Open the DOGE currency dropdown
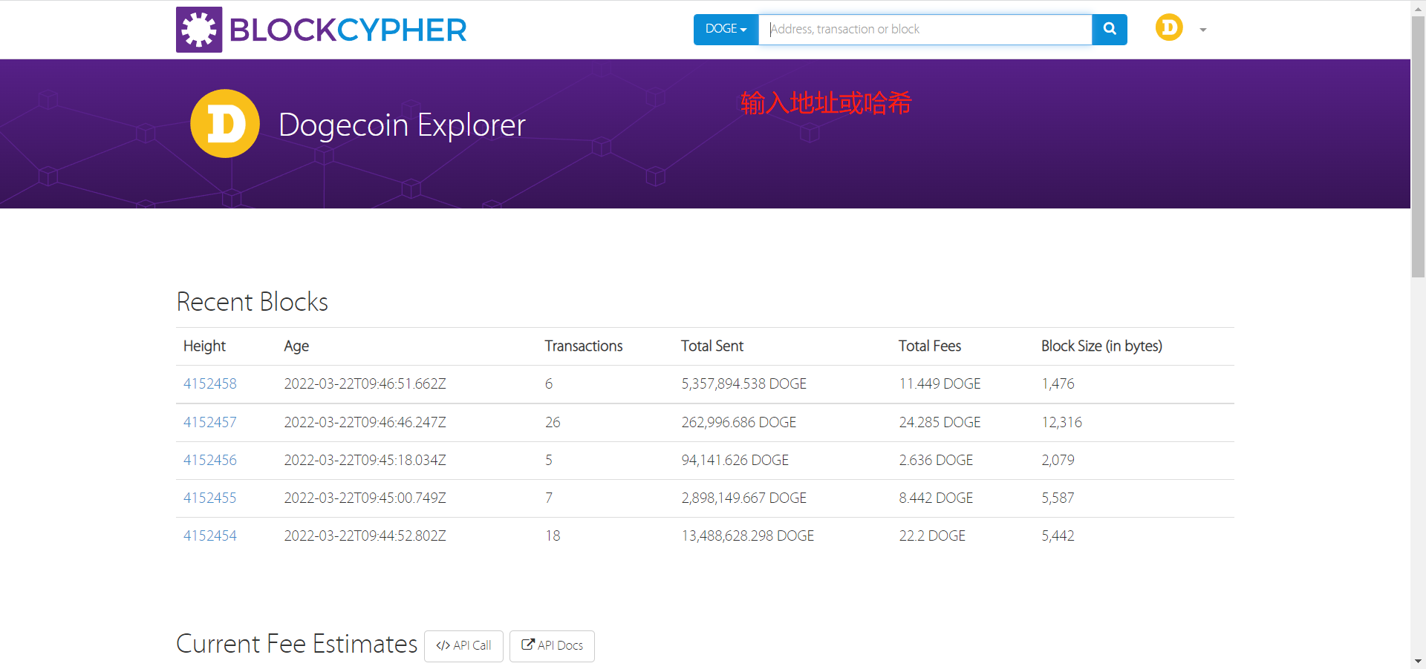The image size is (1426, 669). pyautogui.click(x=726, y=30)
